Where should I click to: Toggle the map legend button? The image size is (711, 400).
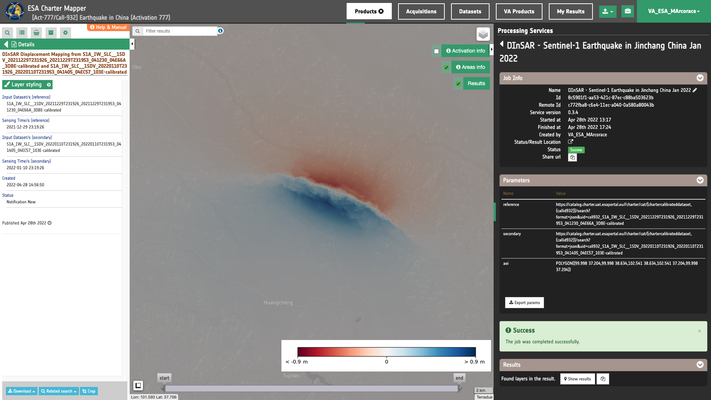click(x=138, y=386)
